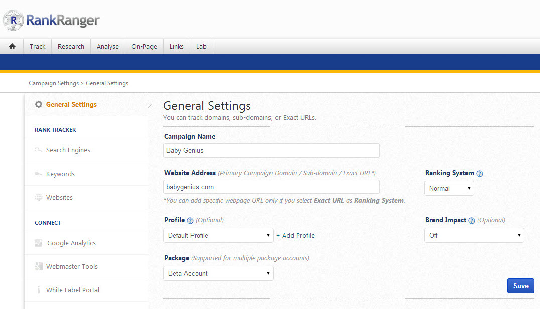
Task: Open the Brand Impact dropdown
Action: click(x=474, y=235)
